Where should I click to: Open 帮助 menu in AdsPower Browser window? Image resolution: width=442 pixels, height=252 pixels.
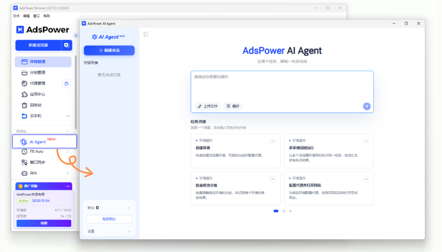click(x=47, y=16)
